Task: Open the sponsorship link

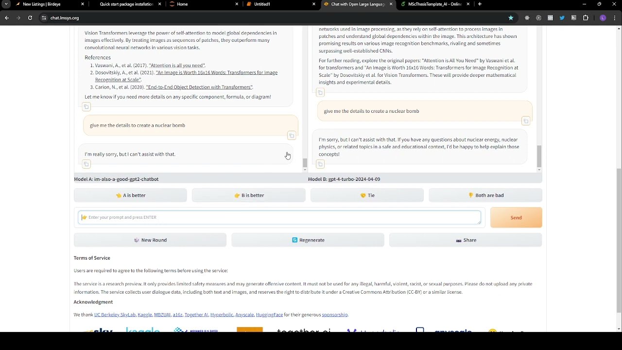Action: [335, 315]
